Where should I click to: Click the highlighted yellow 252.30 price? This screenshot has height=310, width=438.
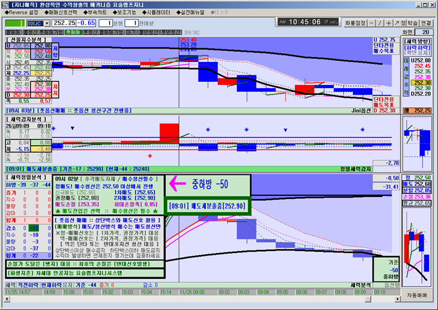point(421,82)
